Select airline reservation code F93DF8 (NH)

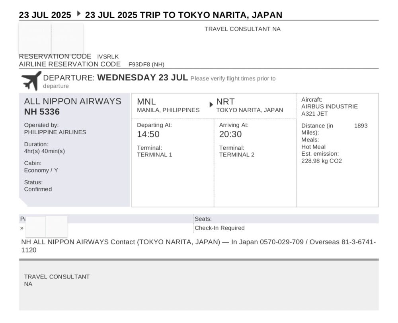pyautogui.click(x=146, y=65)
